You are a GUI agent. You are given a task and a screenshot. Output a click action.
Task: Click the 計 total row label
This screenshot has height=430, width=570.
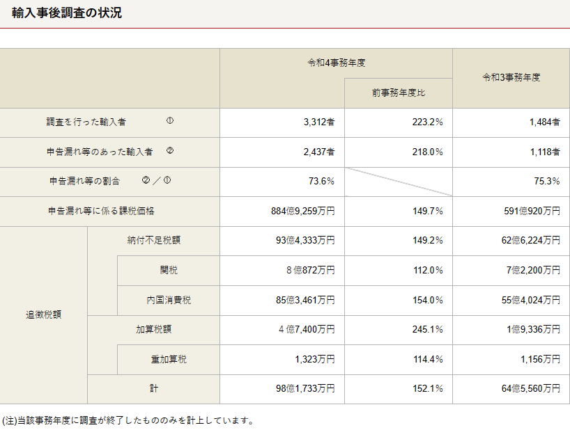[x=153, y=389]
